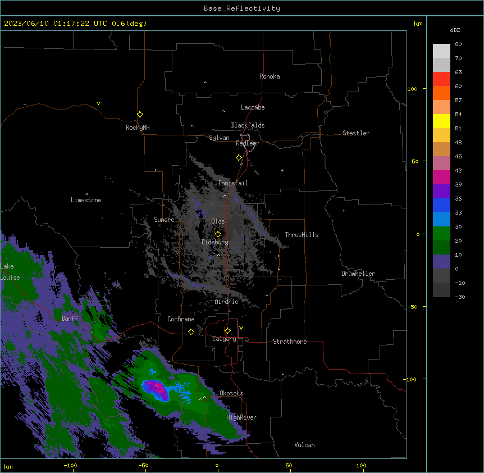Click the Limestone label

point(86,200)
